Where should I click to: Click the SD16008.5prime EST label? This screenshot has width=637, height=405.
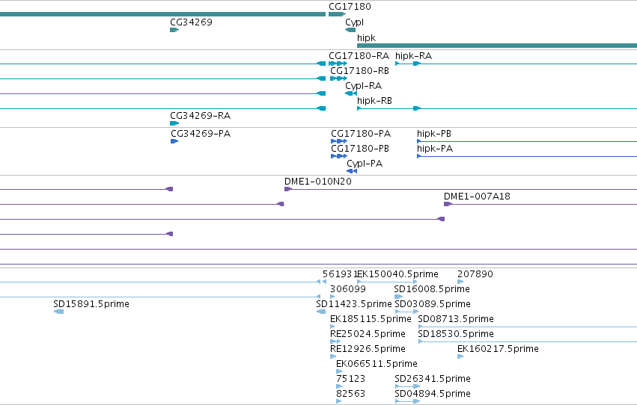tap(432, 289)
